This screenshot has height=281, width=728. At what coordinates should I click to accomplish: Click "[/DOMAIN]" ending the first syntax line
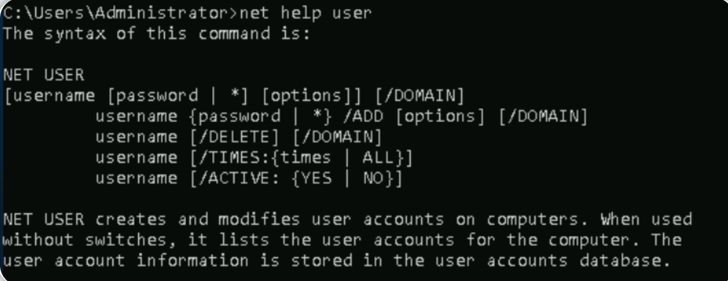pos(420,95)
